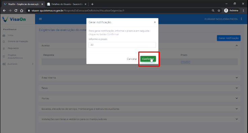This screenshot has width=248, height=133.
Task: Expand the Auxiliares sidebar menu
Action: pos(18,64)
